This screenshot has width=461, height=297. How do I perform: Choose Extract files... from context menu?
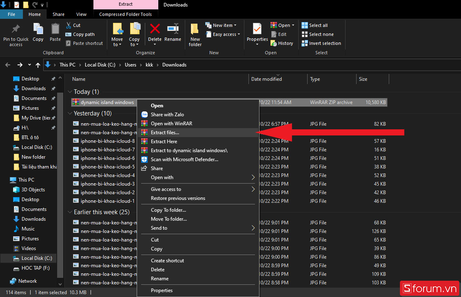pos(165,133)
